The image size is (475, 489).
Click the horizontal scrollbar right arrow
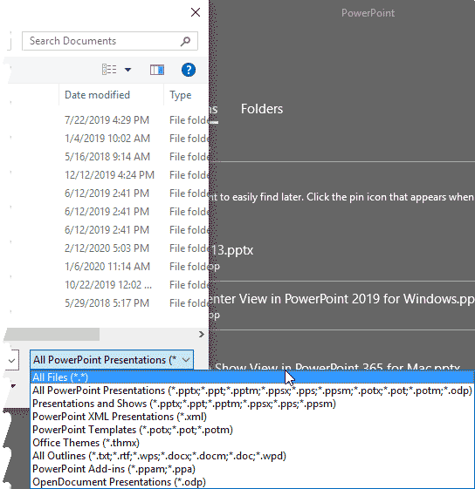click(202, 335)
